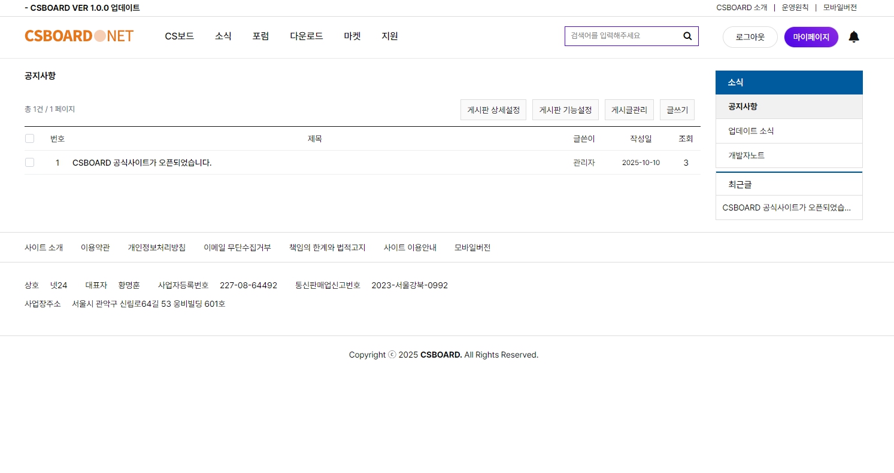Open 게시판 상세설정 settings
894x473 pixels.
click(493, 110)
